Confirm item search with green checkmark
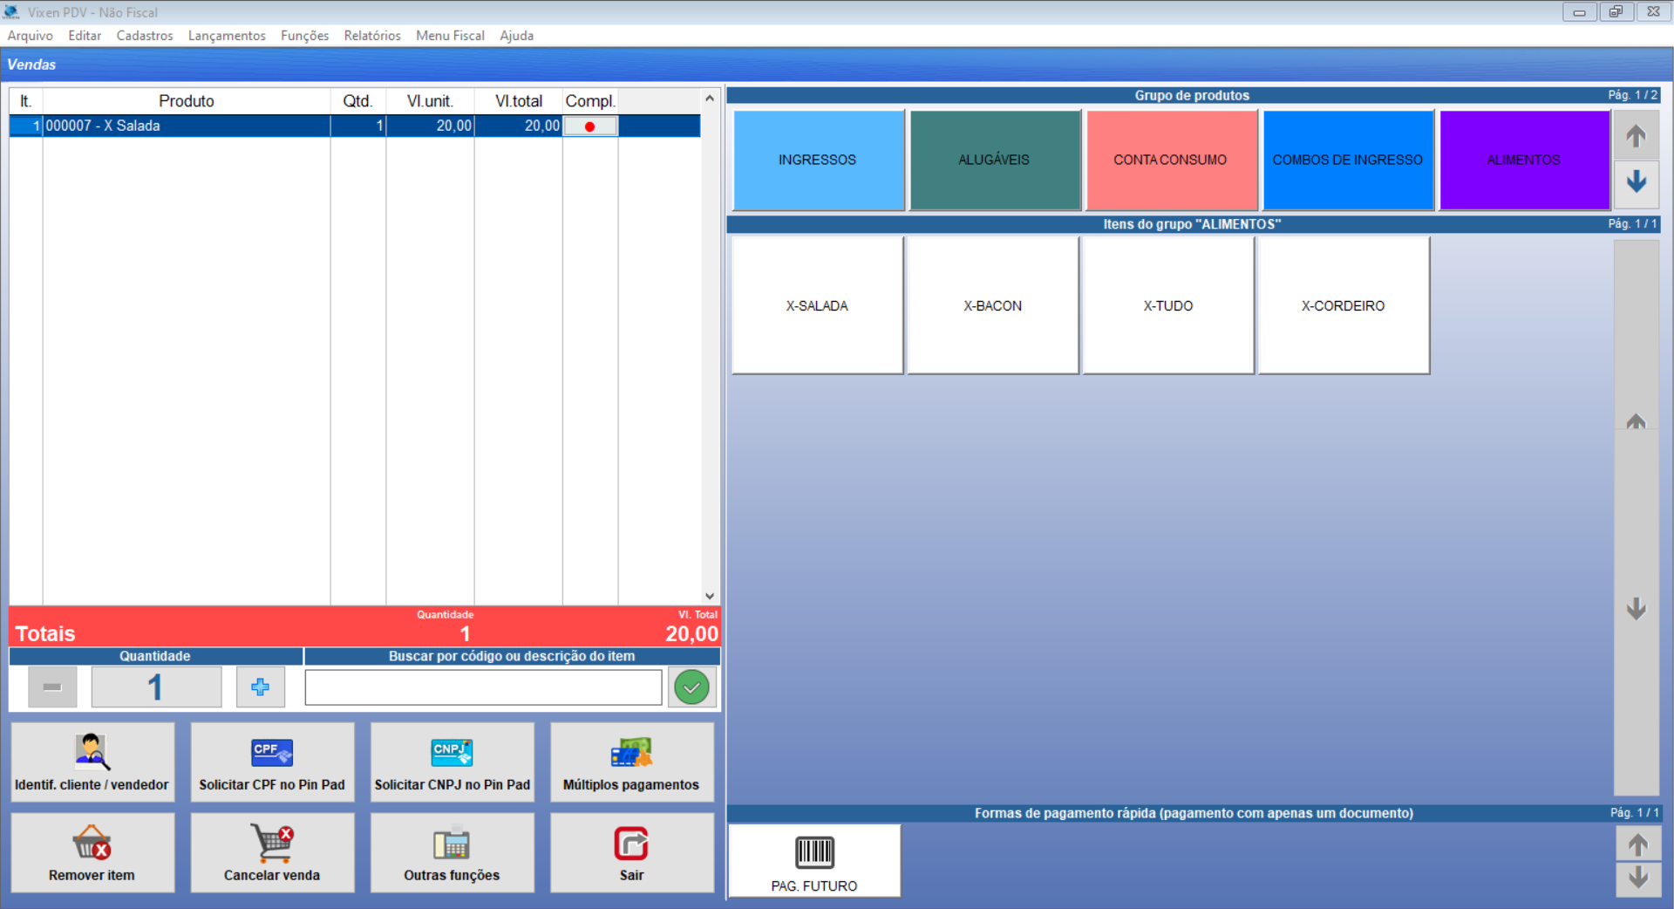The height and width of the screenshot is (909, 1674). 691,687
